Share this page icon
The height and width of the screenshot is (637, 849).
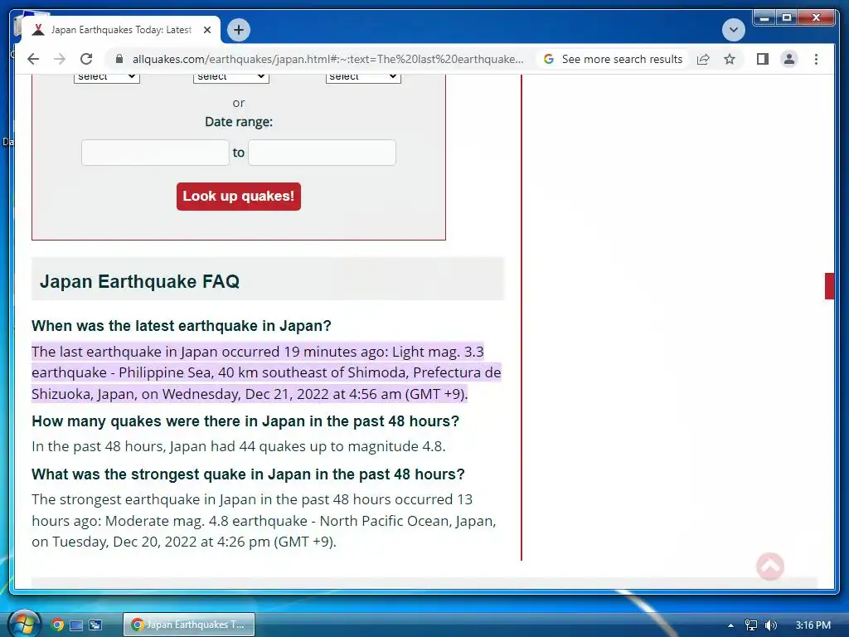(x=703, y=59)
